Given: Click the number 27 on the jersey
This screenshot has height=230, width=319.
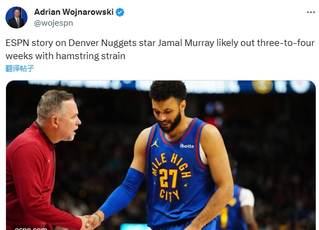Looking at the screenshot, I should click(168, 178).
